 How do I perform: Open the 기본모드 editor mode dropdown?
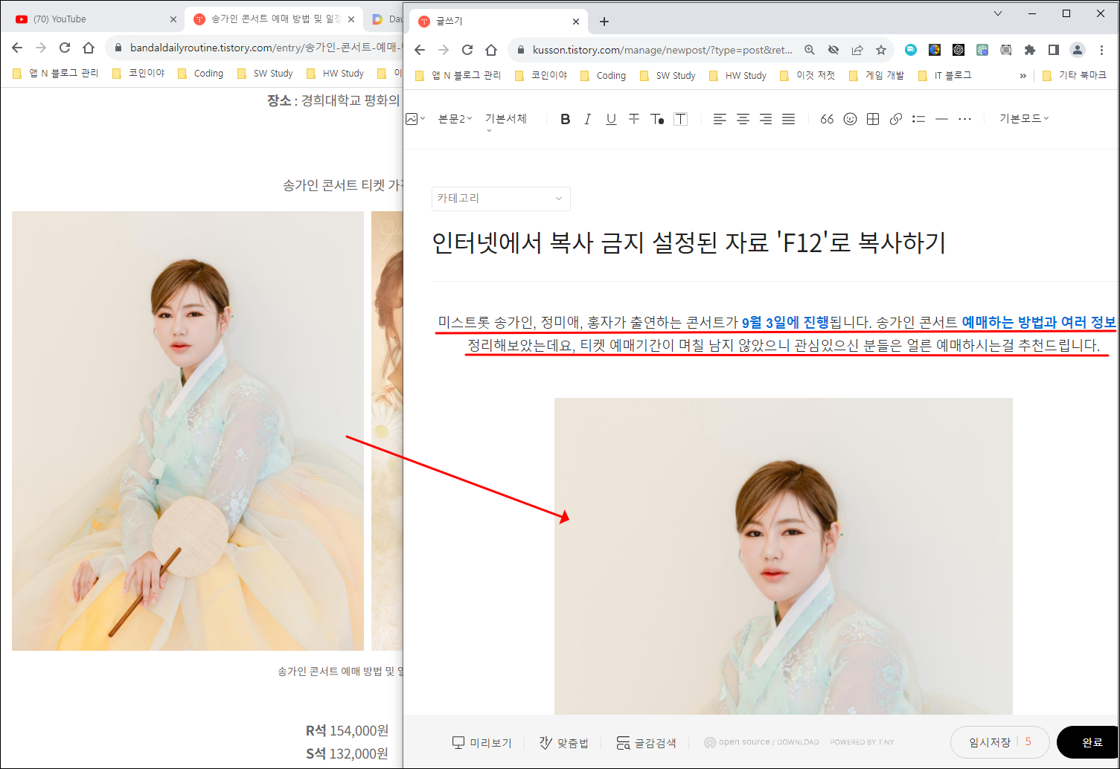click(1024, 118)
